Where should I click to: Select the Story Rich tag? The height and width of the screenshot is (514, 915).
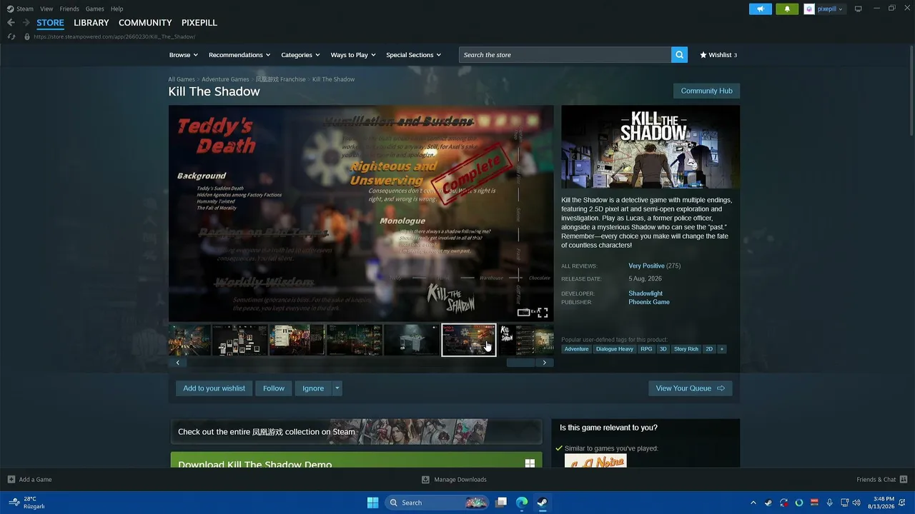click(686, 349)
